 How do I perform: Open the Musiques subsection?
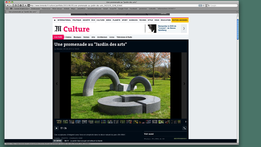coord(77,37)
